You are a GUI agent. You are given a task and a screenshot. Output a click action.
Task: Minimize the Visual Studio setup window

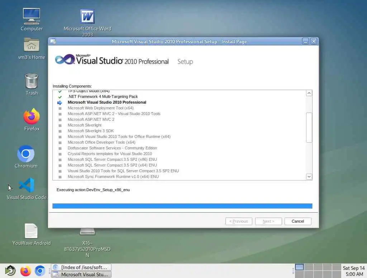(x=305, y=41)
